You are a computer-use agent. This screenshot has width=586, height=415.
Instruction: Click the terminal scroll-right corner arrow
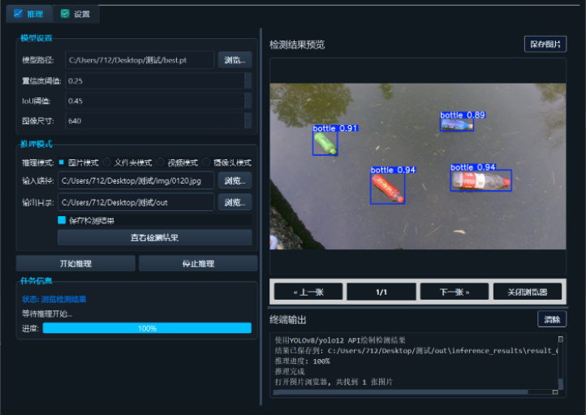[555, 391]
